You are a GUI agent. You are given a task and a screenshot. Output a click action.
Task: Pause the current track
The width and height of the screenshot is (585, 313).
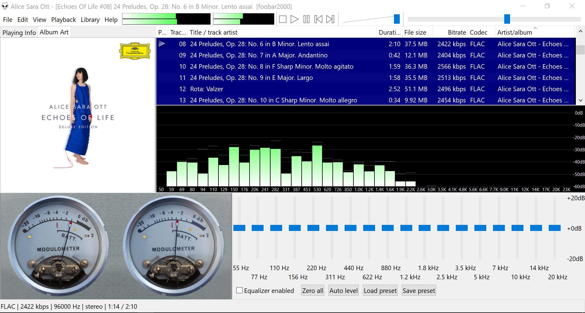[x=307, y=19]
